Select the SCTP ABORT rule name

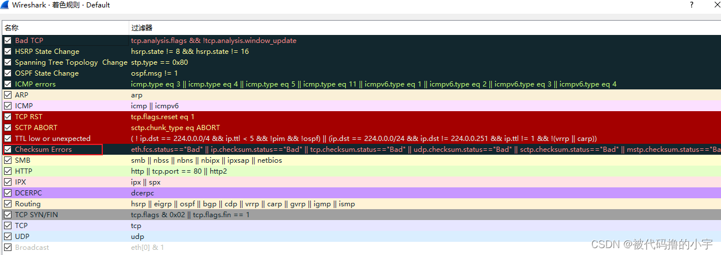[36, 128]
